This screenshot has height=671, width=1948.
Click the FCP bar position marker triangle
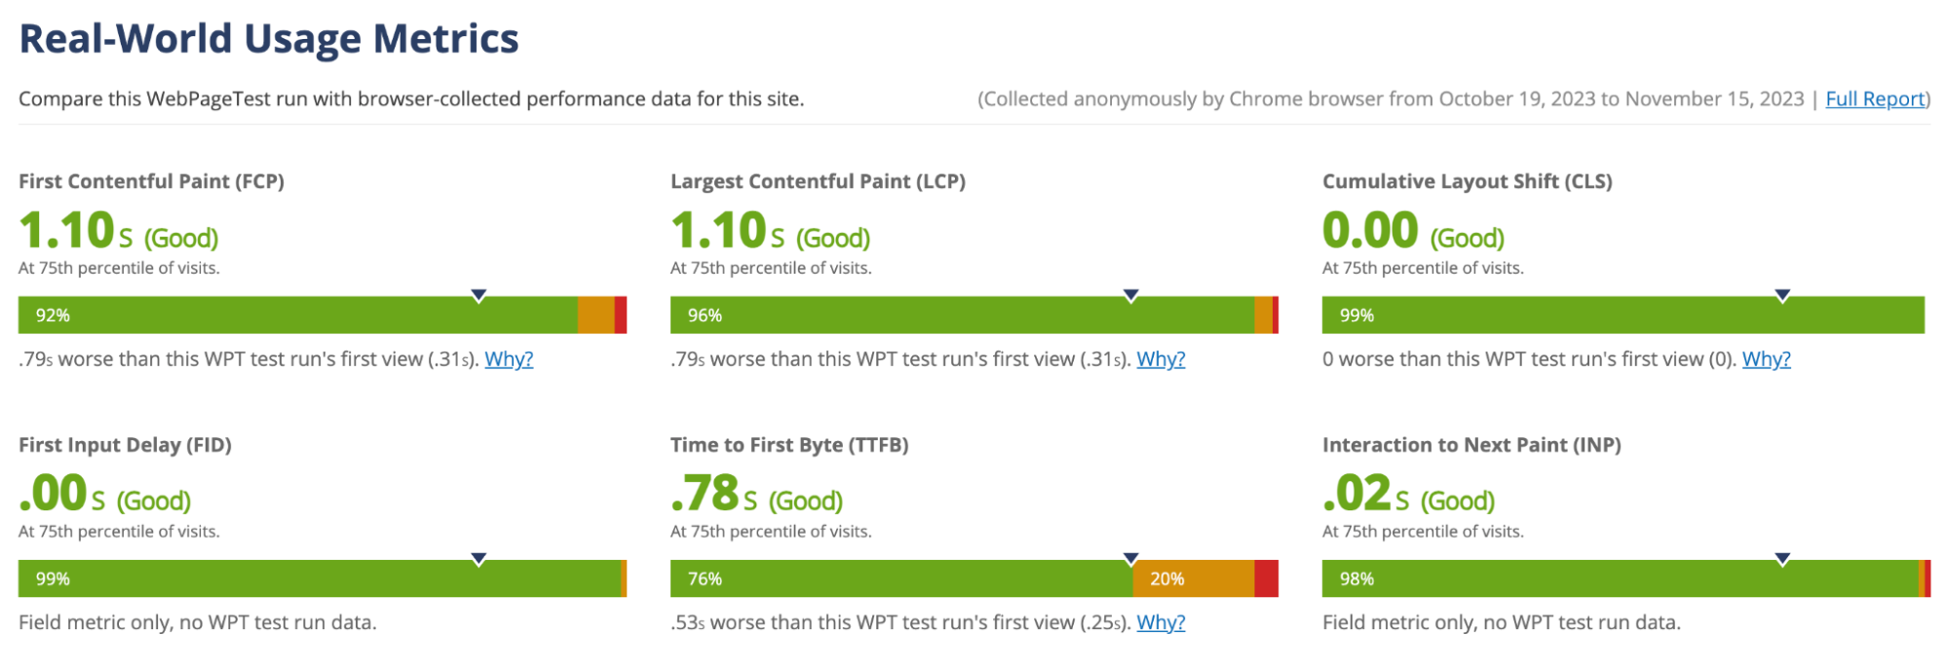click(x=478, y=292)
